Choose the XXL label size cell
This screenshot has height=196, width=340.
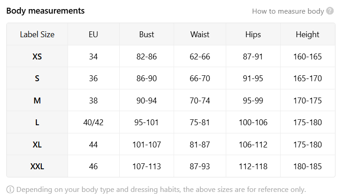(x=37, y=166)
